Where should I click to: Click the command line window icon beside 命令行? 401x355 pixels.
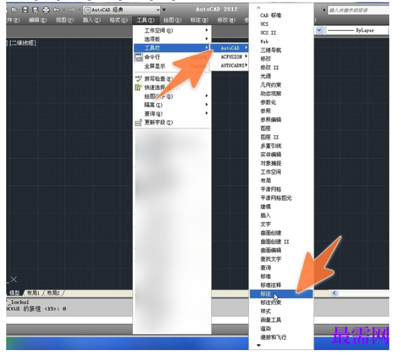138,57
